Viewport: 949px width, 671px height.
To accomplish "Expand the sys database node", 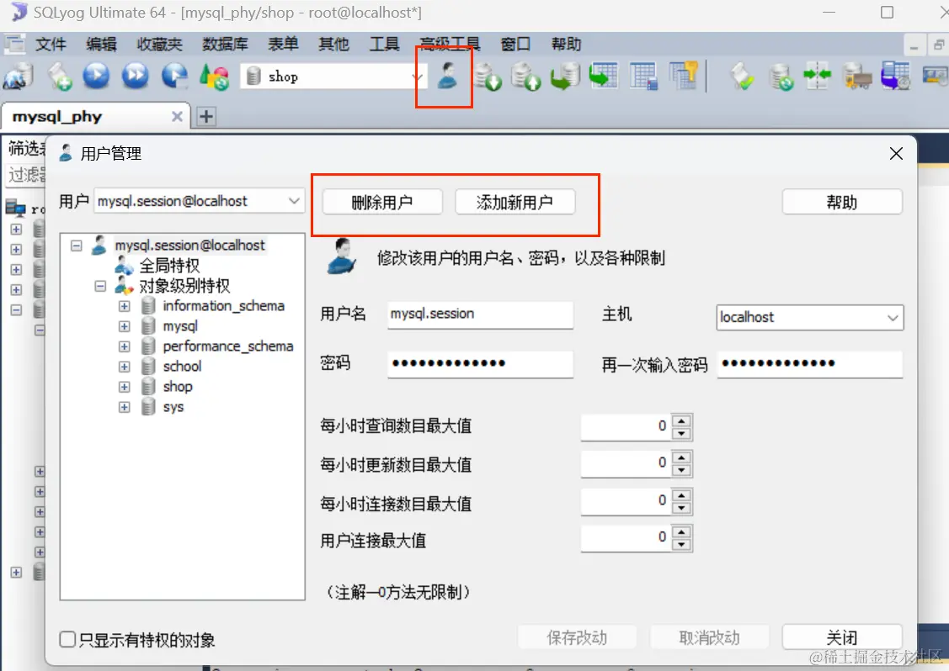I will coord(124,408).
